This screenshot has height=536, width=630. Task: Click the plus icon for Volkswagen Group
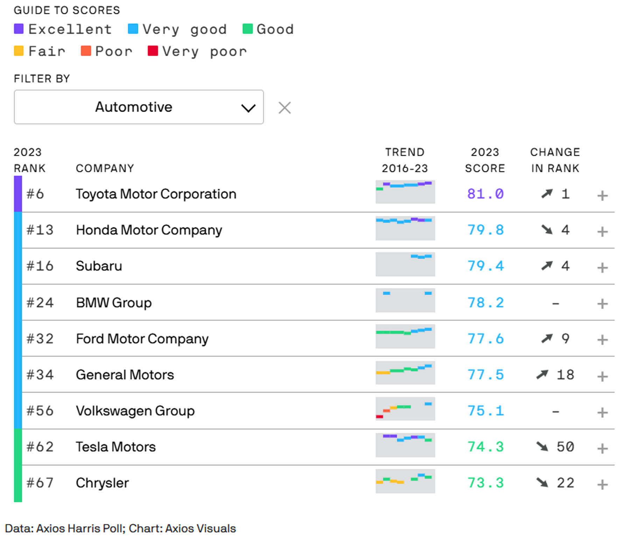(602, 412)
